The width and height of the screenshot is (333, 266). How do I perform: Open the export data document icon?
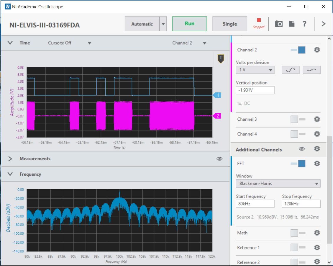[292, 24]
